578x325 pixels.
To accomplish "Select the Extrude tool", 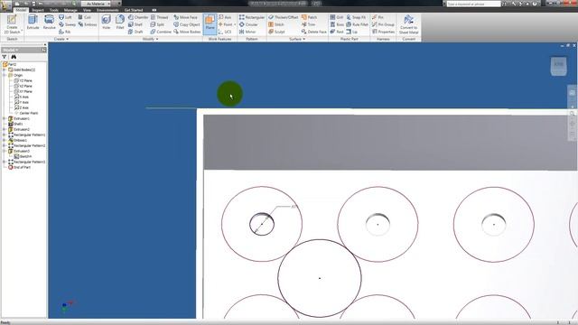I will (x=33, y=23).
